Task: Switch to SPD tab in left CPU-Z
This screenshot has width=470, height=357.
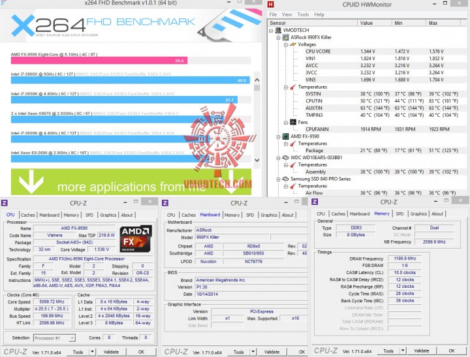Action: 89,215
